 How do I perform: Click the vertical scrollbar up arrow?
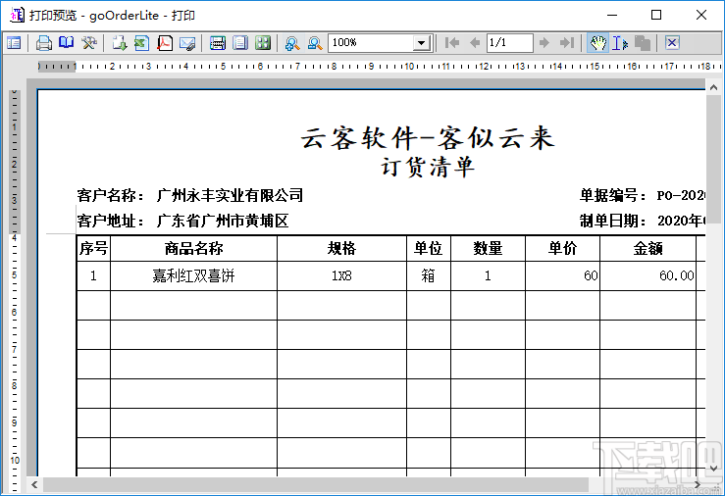click(x=713, y=87)
